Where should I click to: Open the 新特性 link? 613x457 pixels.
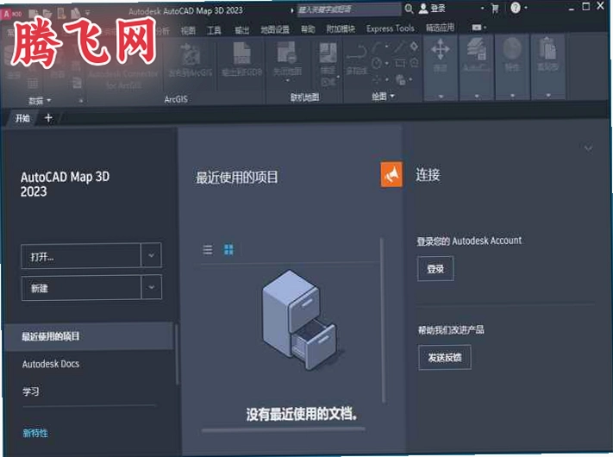35,433
